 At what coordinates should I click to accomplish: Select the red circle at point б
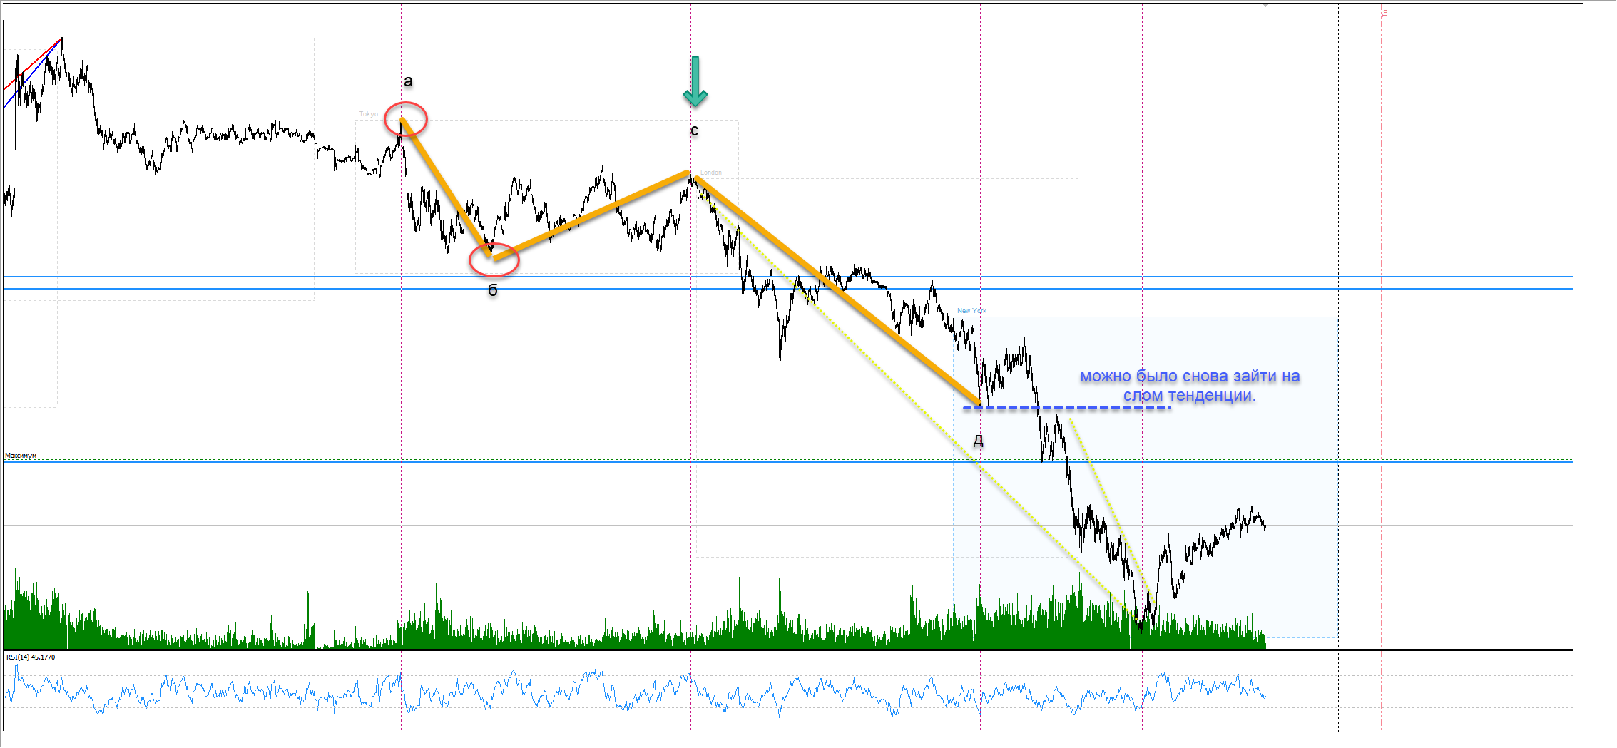[494, 260]
